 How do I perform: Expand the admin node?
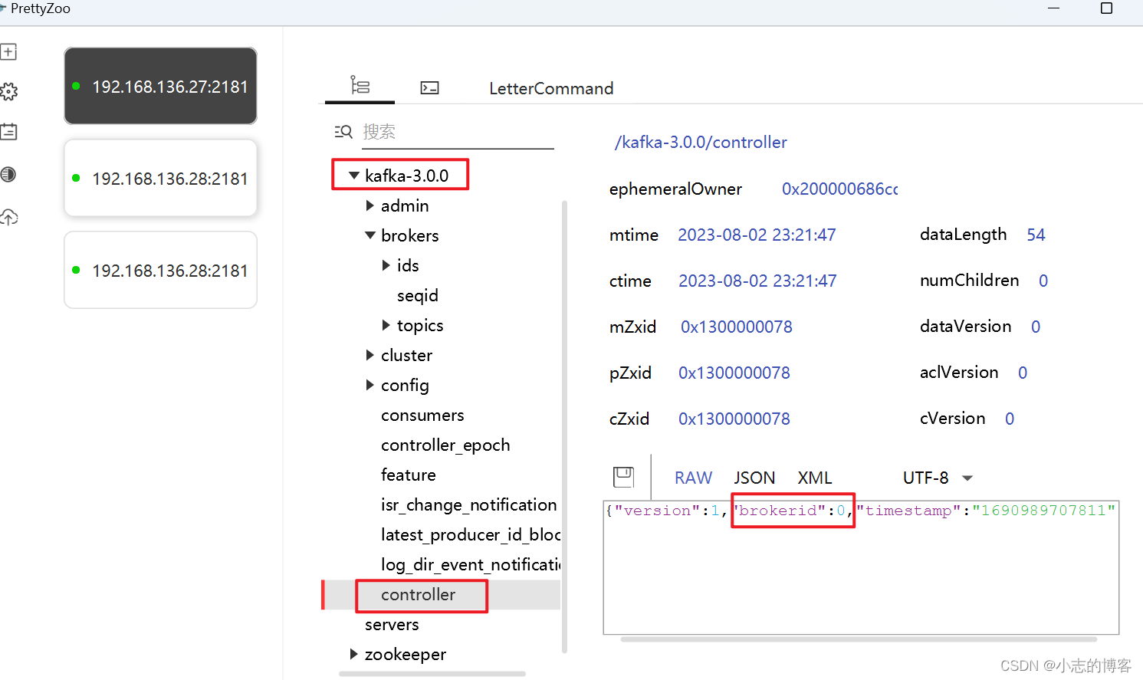pyautogui.click(x=370, y=205)
